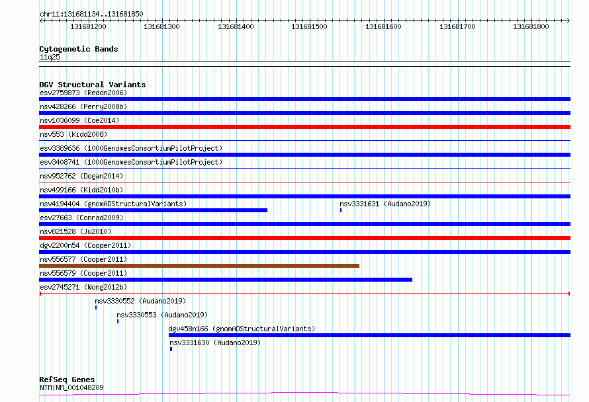Click the 131681800 ruler position
This screenshot has width=589, height=402.
pos(531,26)
